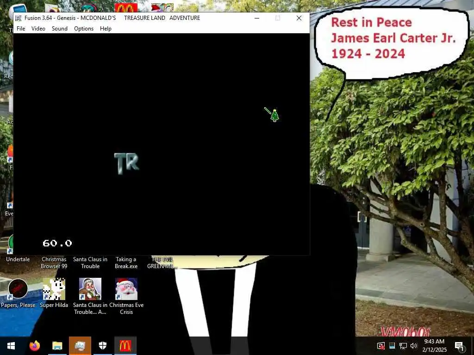This screenshot has height=355, width=474.
Task: Open File Explorer from the taskbar
Action: [x=57, y=346]
